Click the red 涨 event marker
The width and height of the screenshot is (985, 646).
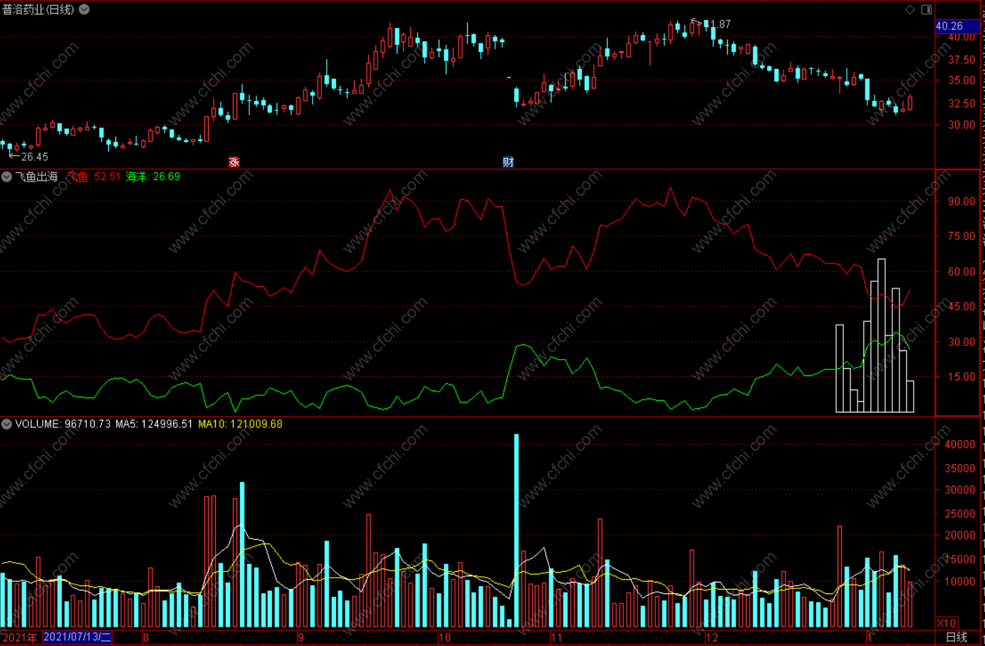coord(234,162)
